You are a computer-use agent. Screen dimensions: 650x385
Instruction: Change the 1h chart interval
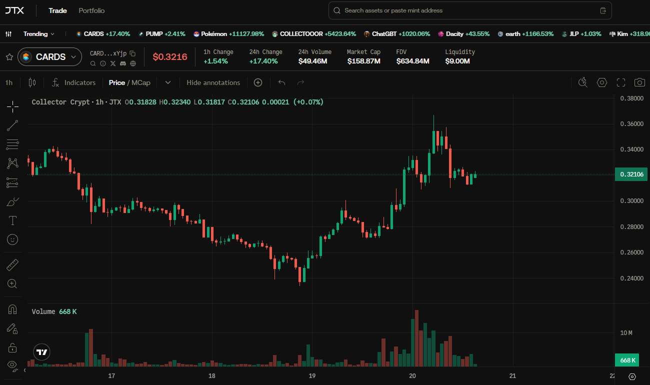(x=9, y=82)
